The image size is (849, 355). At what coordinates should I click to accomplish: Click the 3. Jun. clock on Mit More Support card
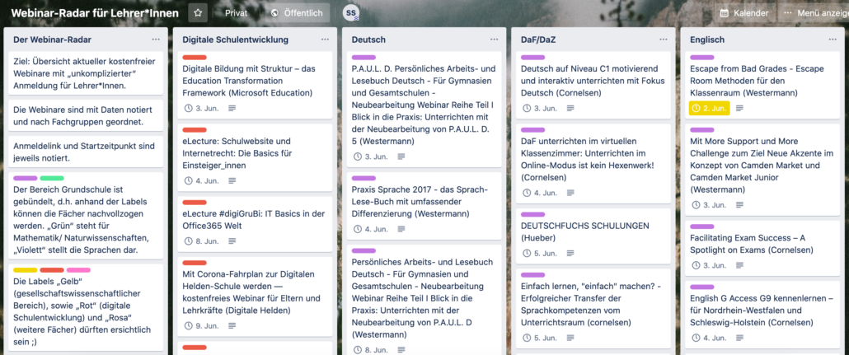pos(697,205)
